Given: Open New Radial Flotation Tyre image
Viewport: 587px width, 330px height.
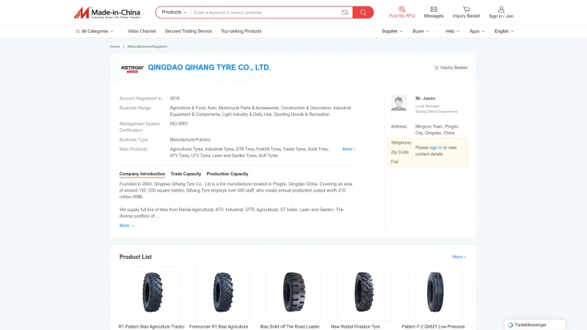Looking at the screenshot, I should click(x=364, y=293).
